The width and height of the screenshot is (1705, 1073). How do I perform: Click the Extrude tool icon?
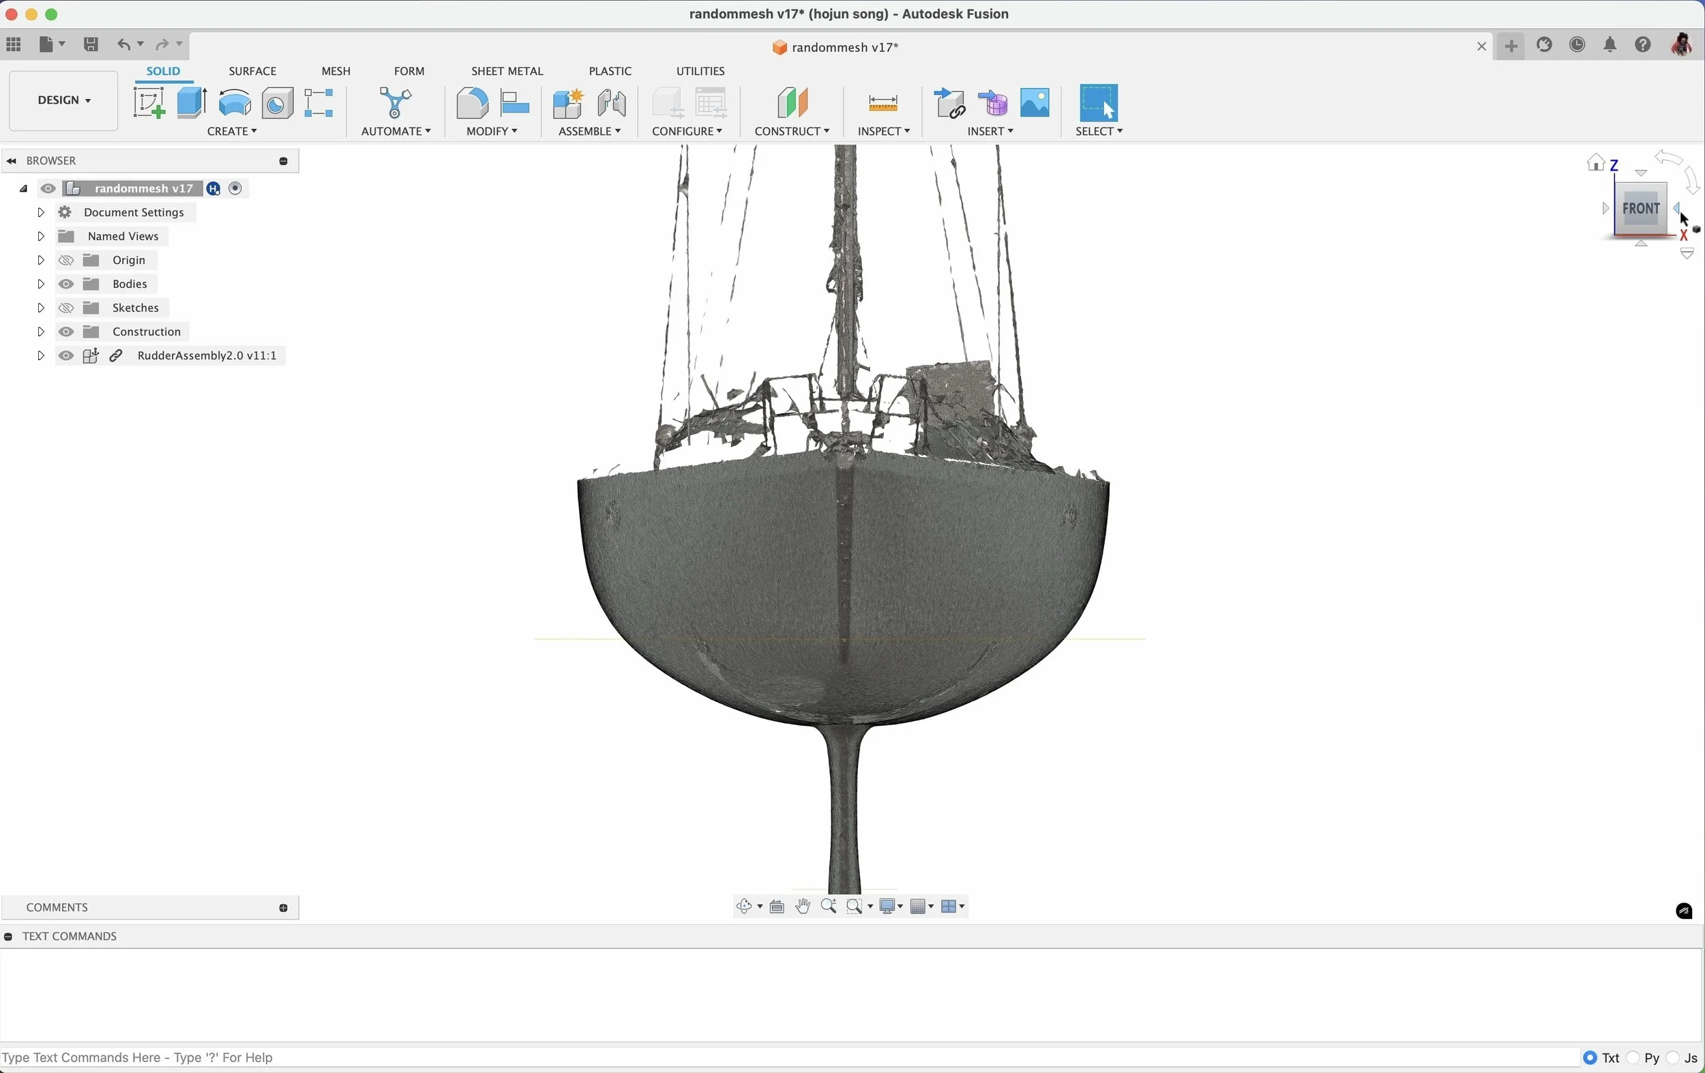click(x=191, y=104)
